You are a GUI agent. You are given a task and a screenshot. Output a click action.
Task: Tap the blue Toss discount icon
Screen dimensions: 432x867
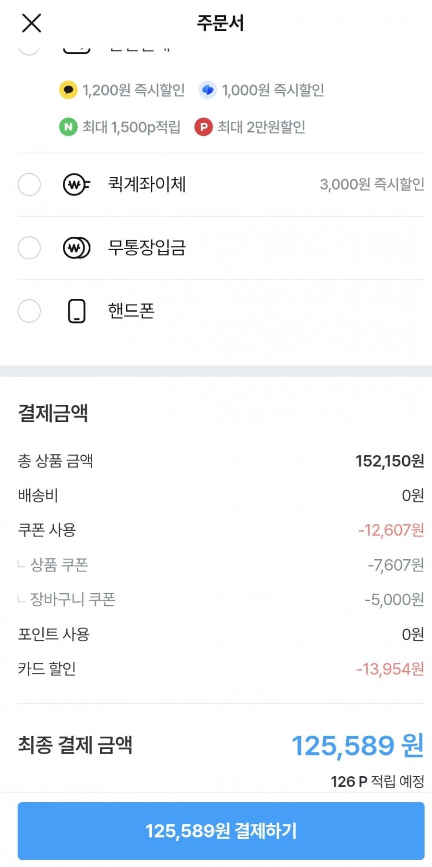[x=208, y=90]
